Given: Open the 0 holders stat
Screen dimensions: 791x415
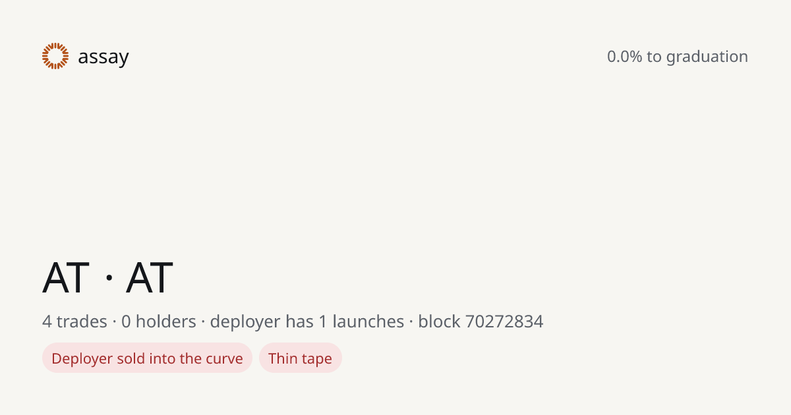Looking at the screenshot, I should (159, 321).
